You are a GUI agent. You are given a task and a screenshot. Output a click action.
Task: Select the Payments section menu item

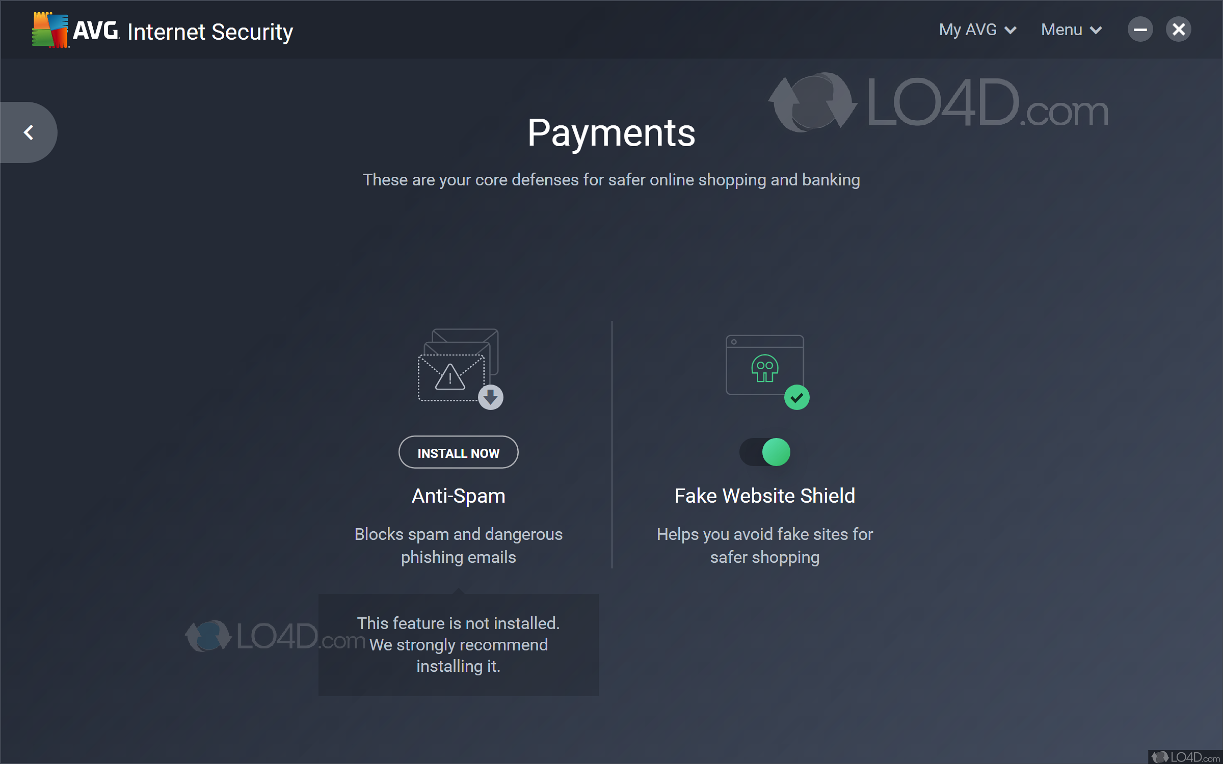(x=611, y=132)
